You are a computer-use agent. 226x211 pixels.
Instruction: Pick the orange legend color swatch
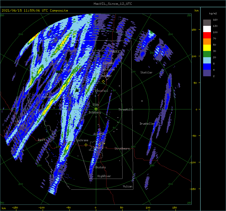207,42
